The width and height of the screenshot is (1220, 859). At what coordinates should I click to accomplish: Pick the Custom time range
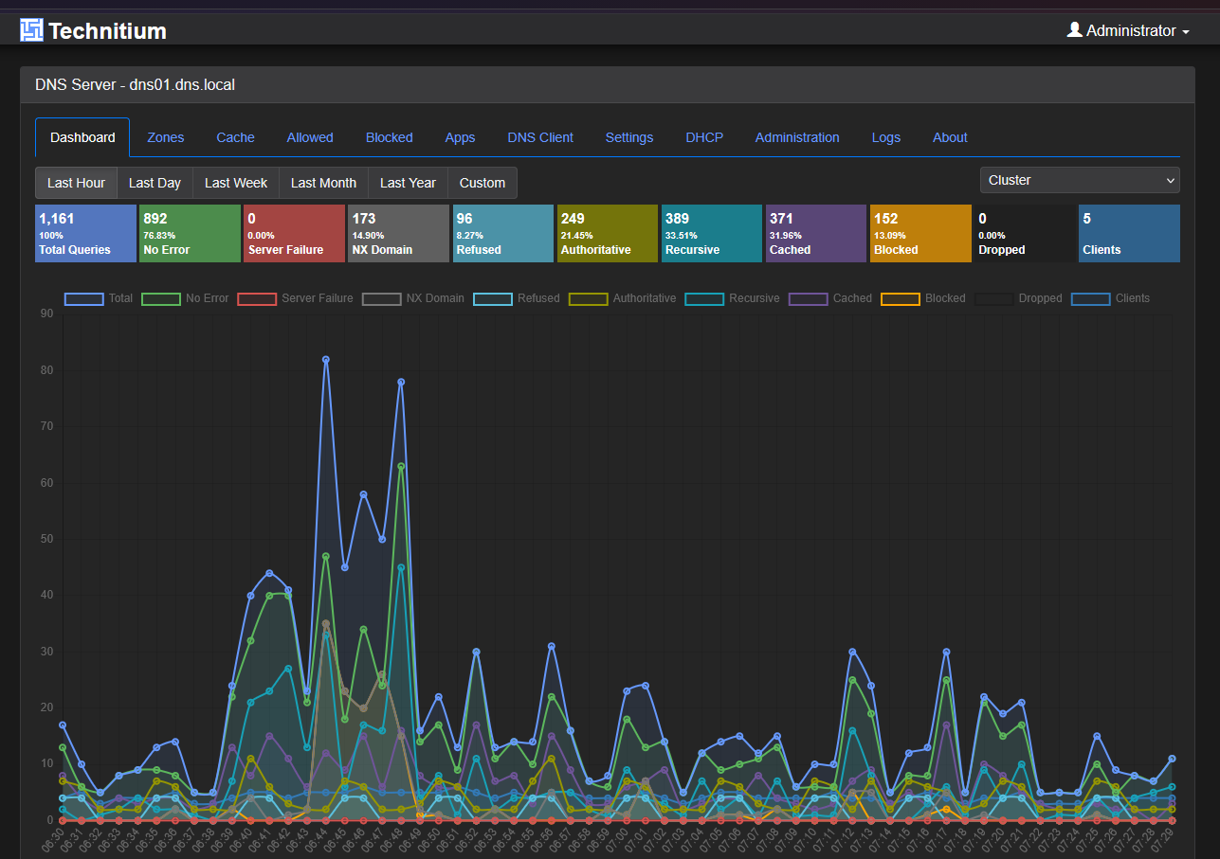pyautogui.click(x=483, y=183)
